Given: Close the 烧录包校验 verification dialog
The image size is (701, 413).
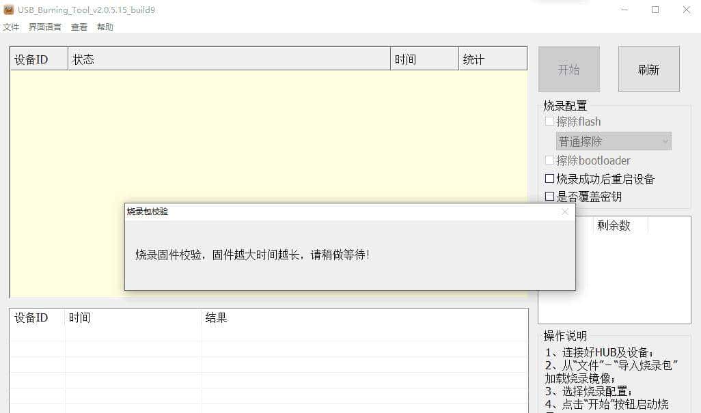Looking at the screenshot, I should (x=565, y=212).
